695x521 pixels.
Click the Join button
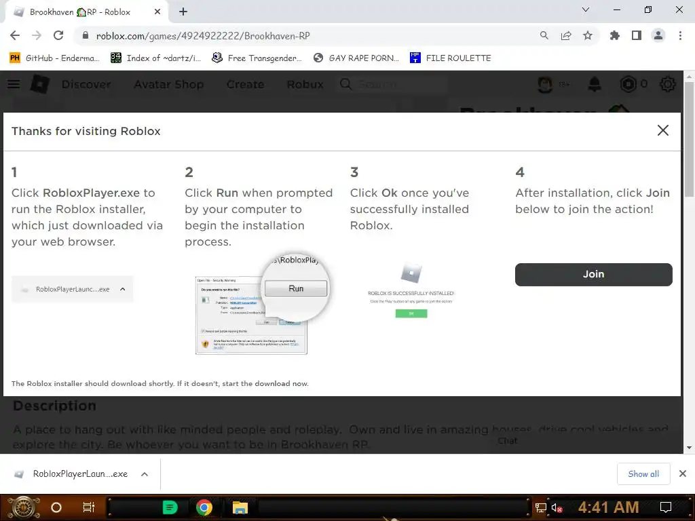click(x=593, y=274)
